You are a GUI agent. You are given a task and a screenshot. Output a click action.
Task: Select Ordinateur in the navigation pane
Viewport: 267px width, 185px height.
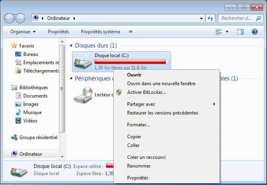pyautogui.click(x=31, y=154)
